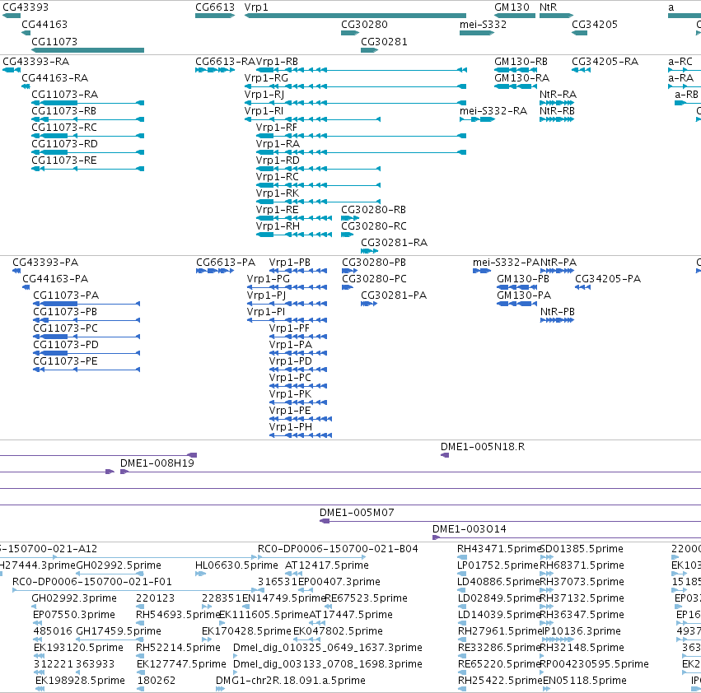The width and height of the screenshot is (701, 693).
Task: Open BAC label 'DME1-005M07'
Action: tap(357, 513)
